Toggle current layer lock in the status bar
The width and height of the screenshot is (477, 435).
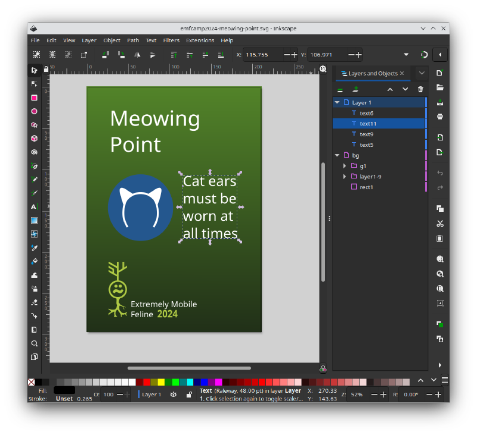[189, 395]
